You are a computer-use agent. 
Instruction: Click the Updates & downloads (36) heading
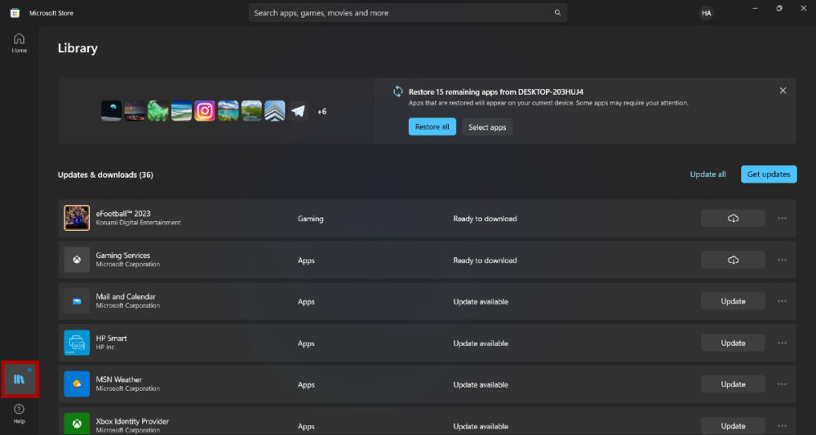click(105, 175)
